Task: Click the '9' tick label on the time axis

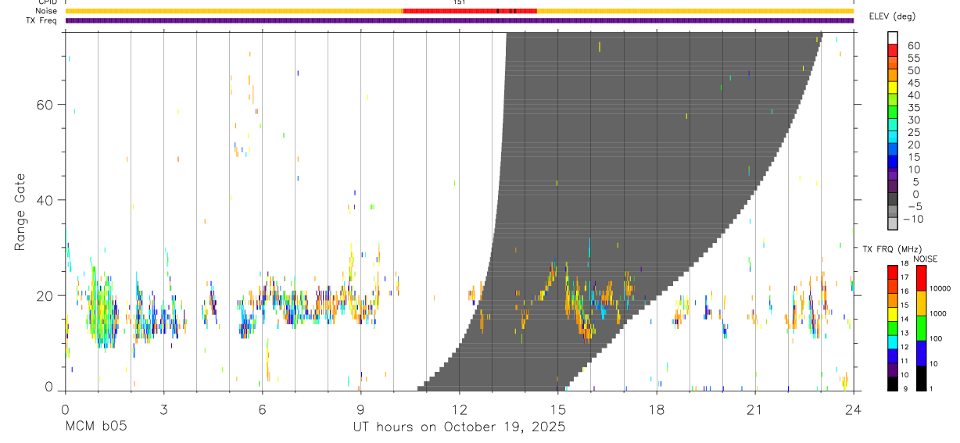Action: (360, 409)
